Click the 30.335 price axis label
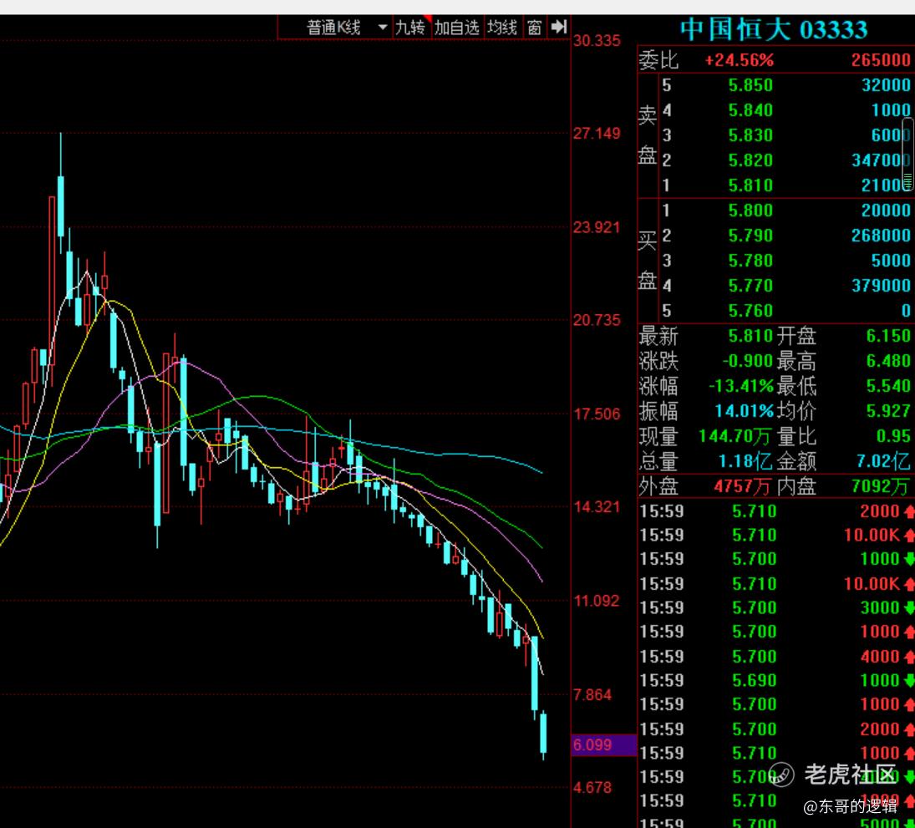 [x=597, y=41]
